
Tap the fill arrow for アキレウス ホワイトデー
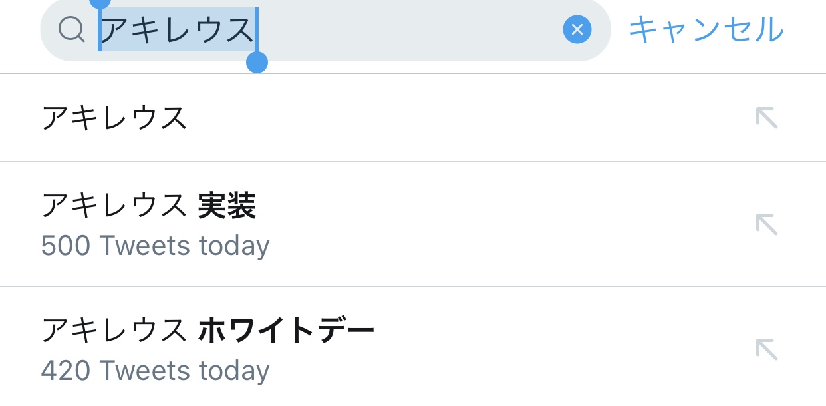766,349
